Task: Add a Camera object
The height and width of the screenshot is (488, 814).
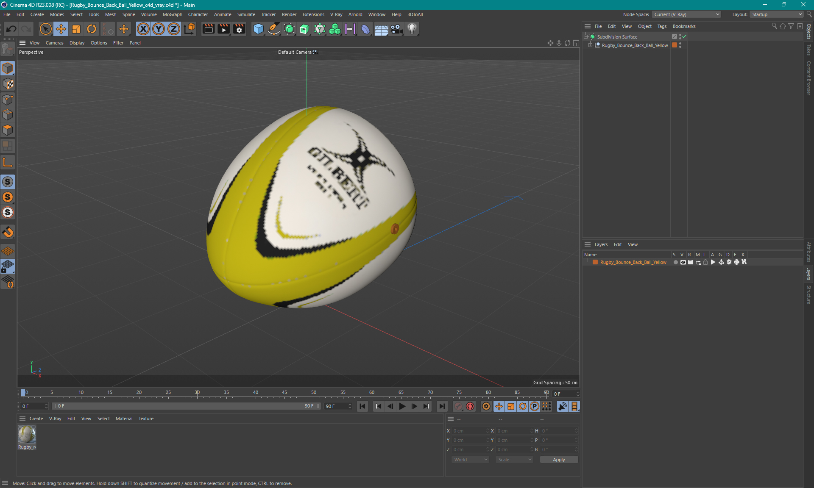Action: coord(397,29)
